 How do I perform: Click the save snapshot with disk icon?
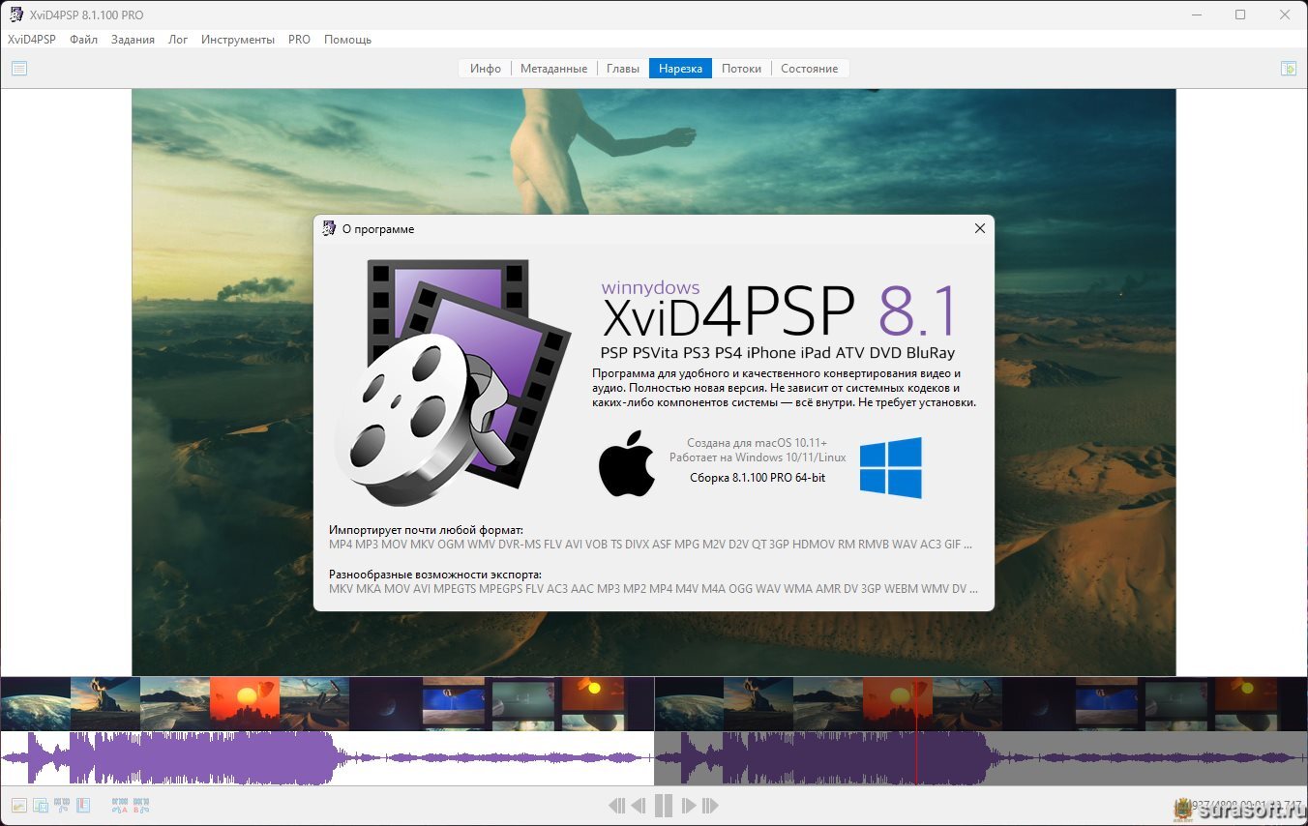click(x=41, y=805)
